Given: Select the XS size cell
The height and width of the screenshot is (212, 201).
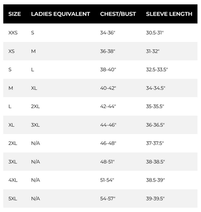Looking at the screenshot, I should click(x=12, y=51).
